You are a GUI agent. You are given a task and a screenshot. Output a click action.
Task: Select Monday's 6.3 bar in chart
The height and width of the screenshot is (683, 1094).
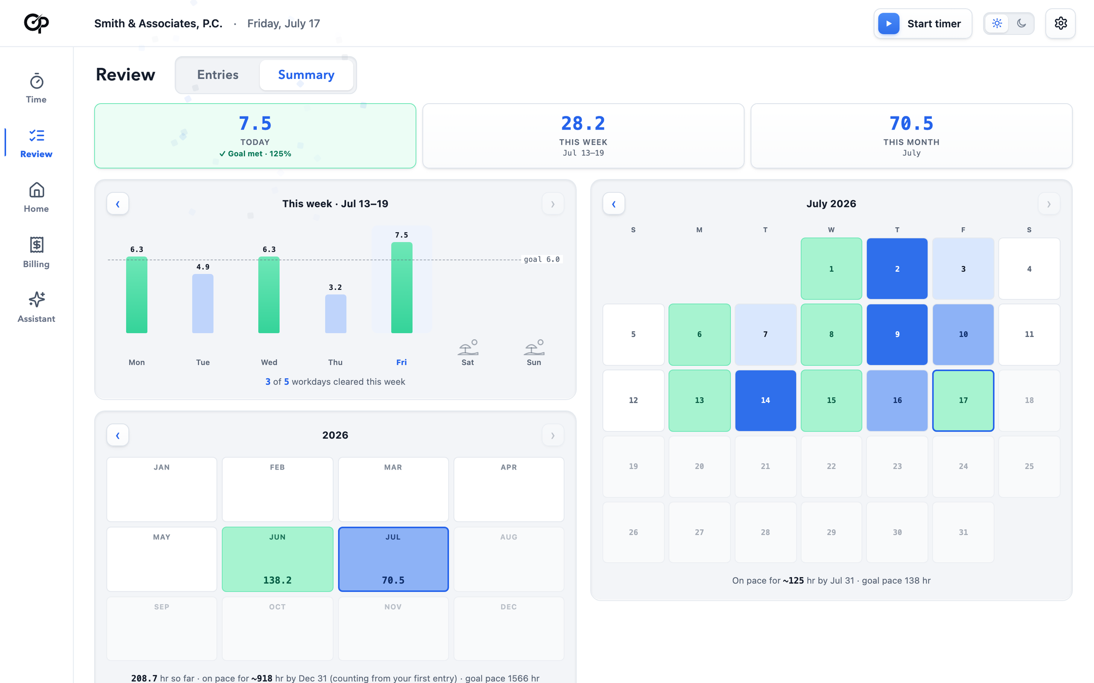137,295
